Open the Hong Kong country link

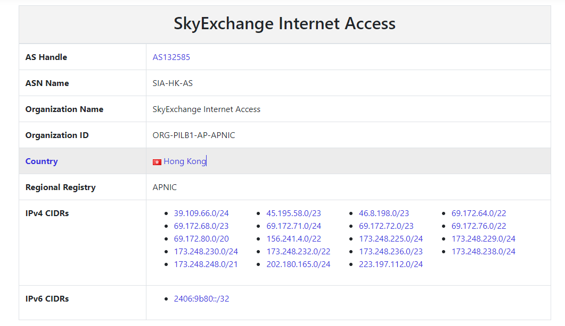pyautogui.click(x=185, y=161)
